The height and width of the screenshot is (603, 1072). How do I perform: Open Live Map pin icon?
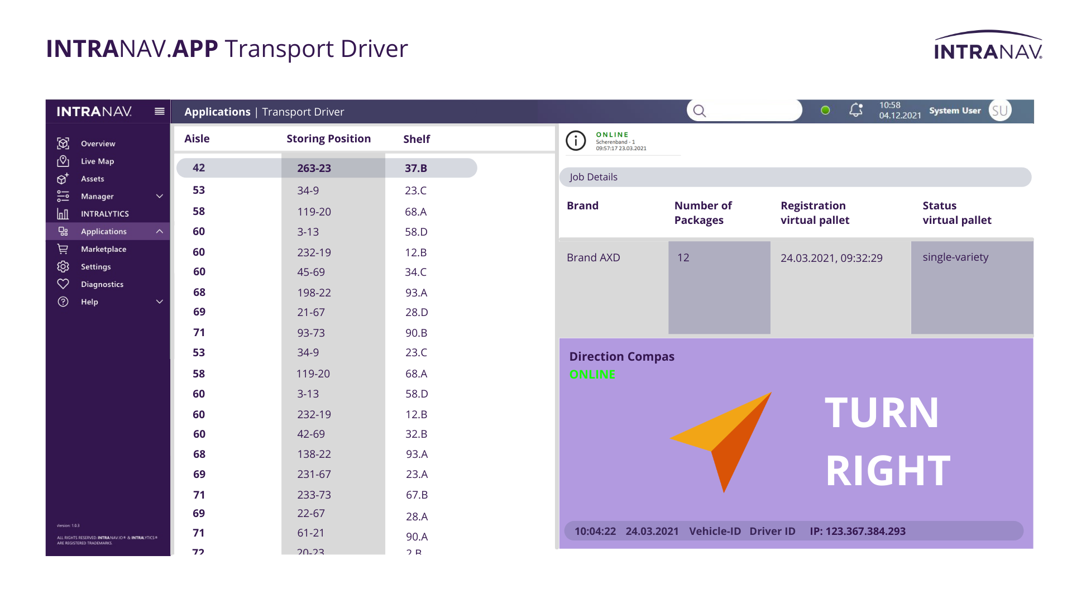63,161
